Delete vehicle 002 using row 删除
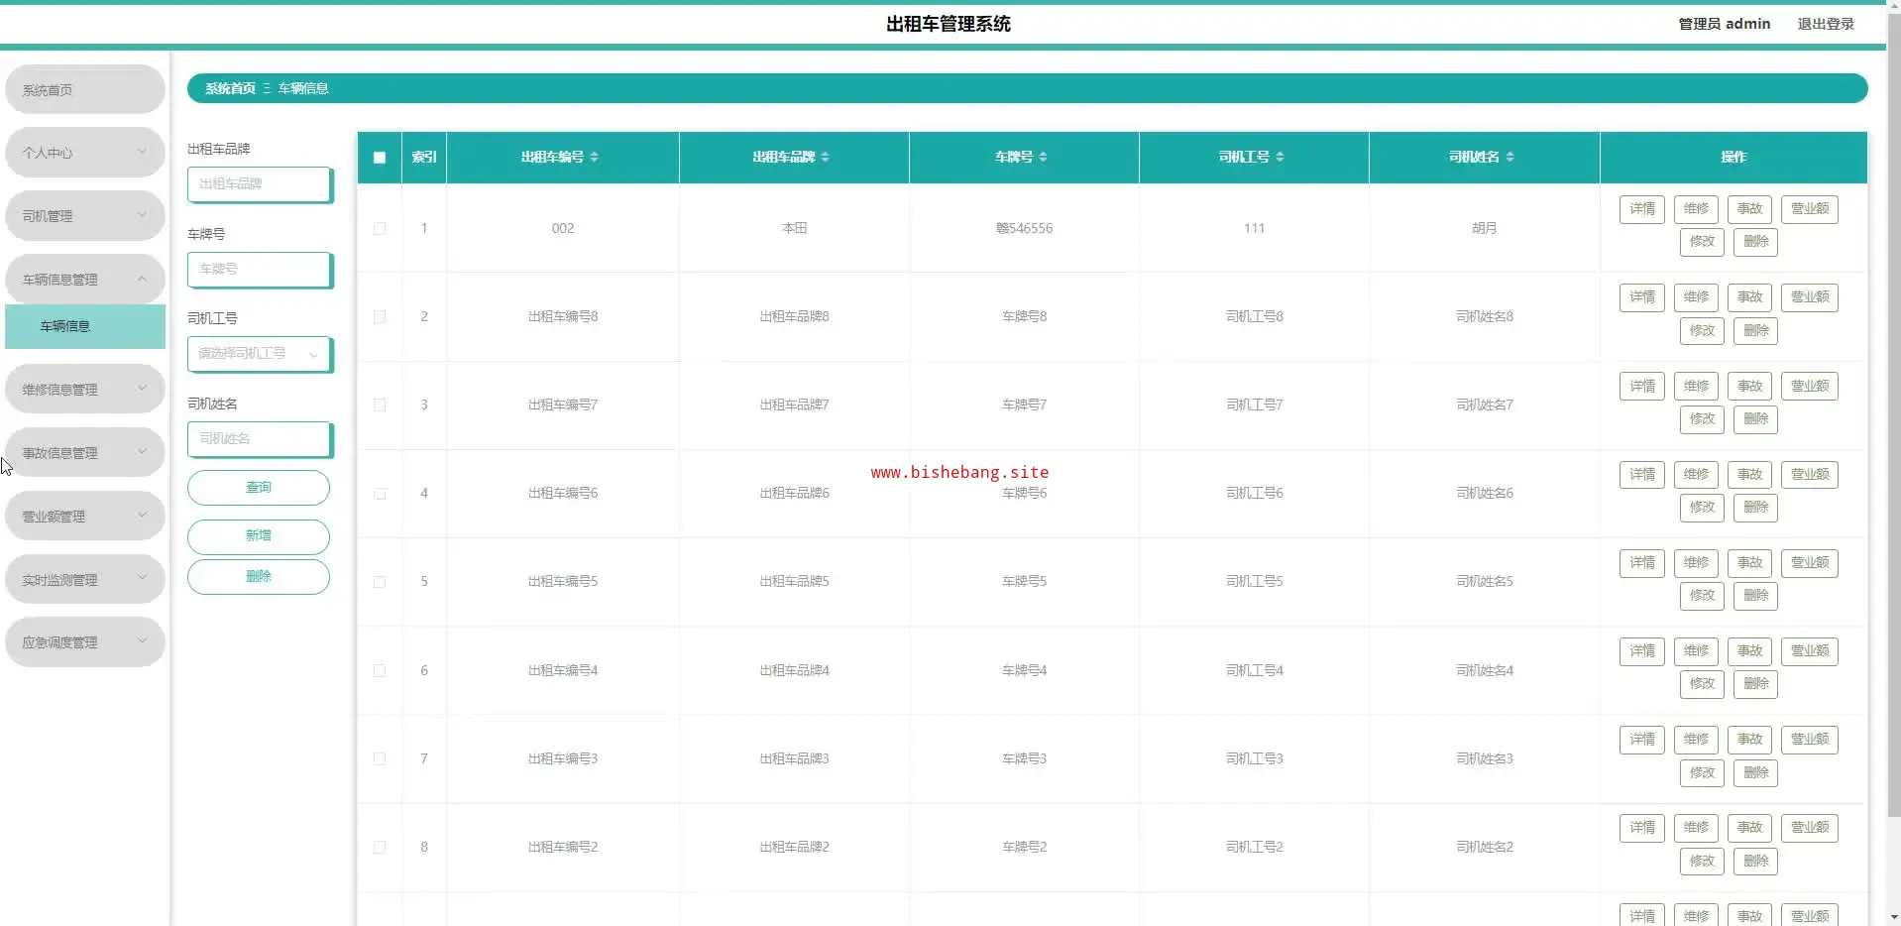The image size is (1901, 926). pyautogui.click(x=1755, y=242)
